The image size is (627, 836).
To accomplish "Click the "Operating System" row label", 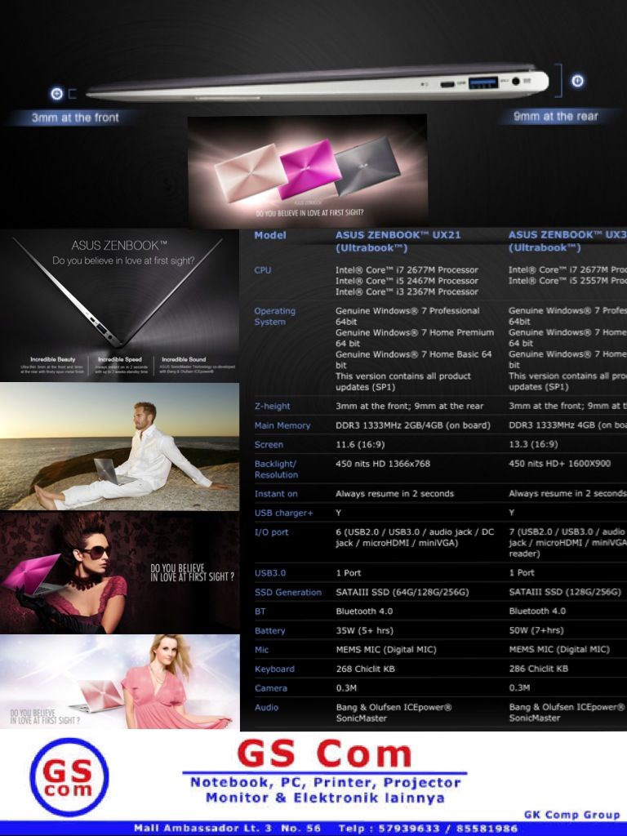I will (x=274, y=316).
